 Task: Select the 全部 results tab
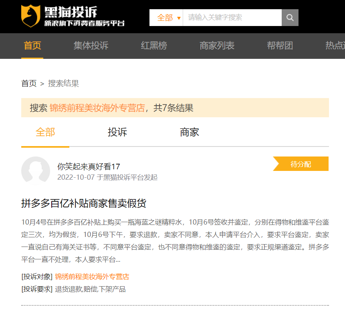coord(45,132)
